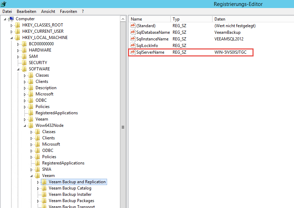This screenshot has height=208, width=294.
Task: Expand the SNIA key under Wow6432Node
Action: (31, 170)
